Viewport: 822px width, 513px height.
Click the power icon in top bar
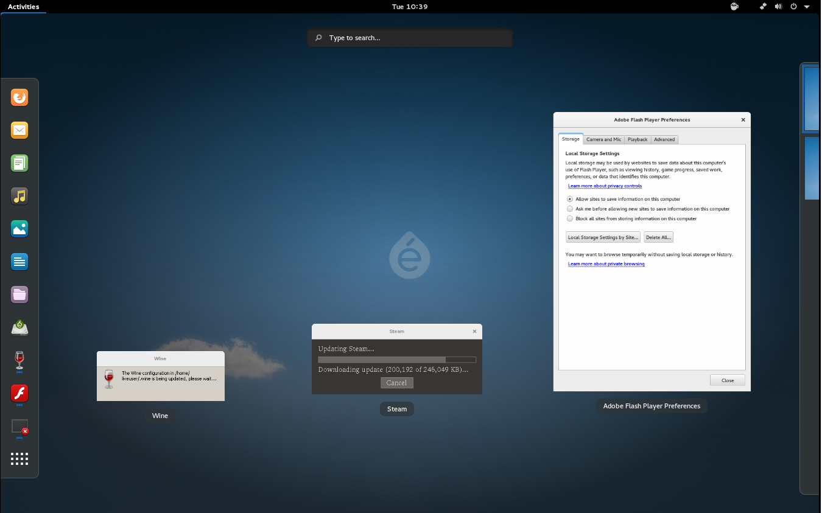point(794,7)
